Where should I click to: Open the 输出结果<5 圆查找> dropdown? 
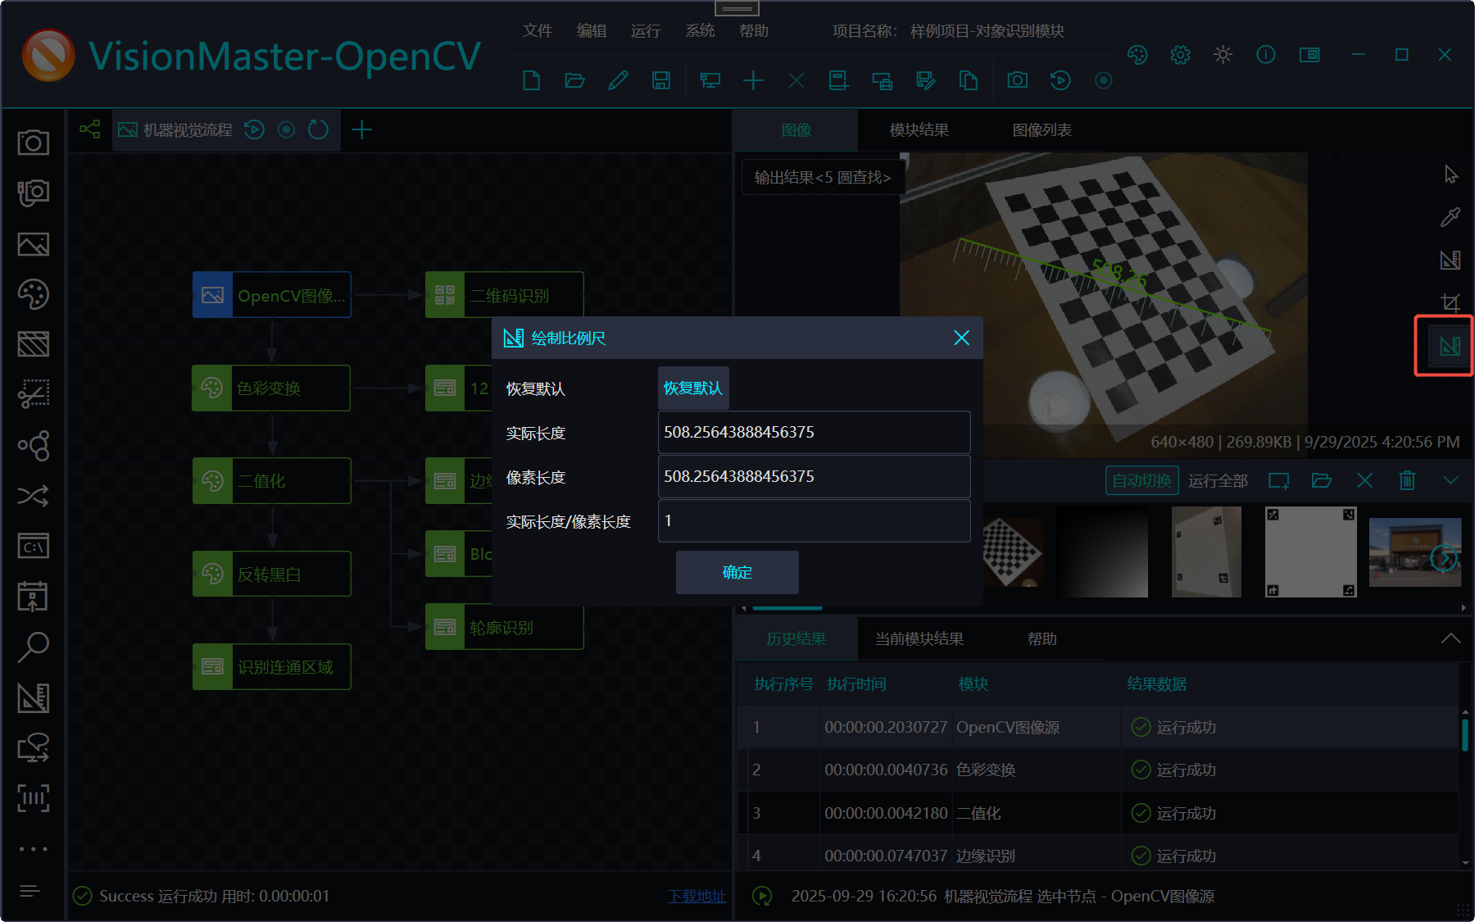(822, 177)
